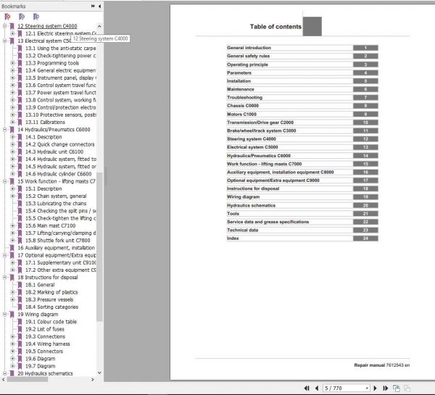Open bookmark 15.3 Lubricating the chains

[56, 204]
